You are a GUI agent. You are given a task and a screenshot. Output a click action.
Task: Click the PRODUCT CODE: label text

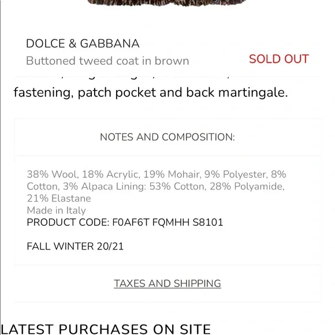(68, 222)
